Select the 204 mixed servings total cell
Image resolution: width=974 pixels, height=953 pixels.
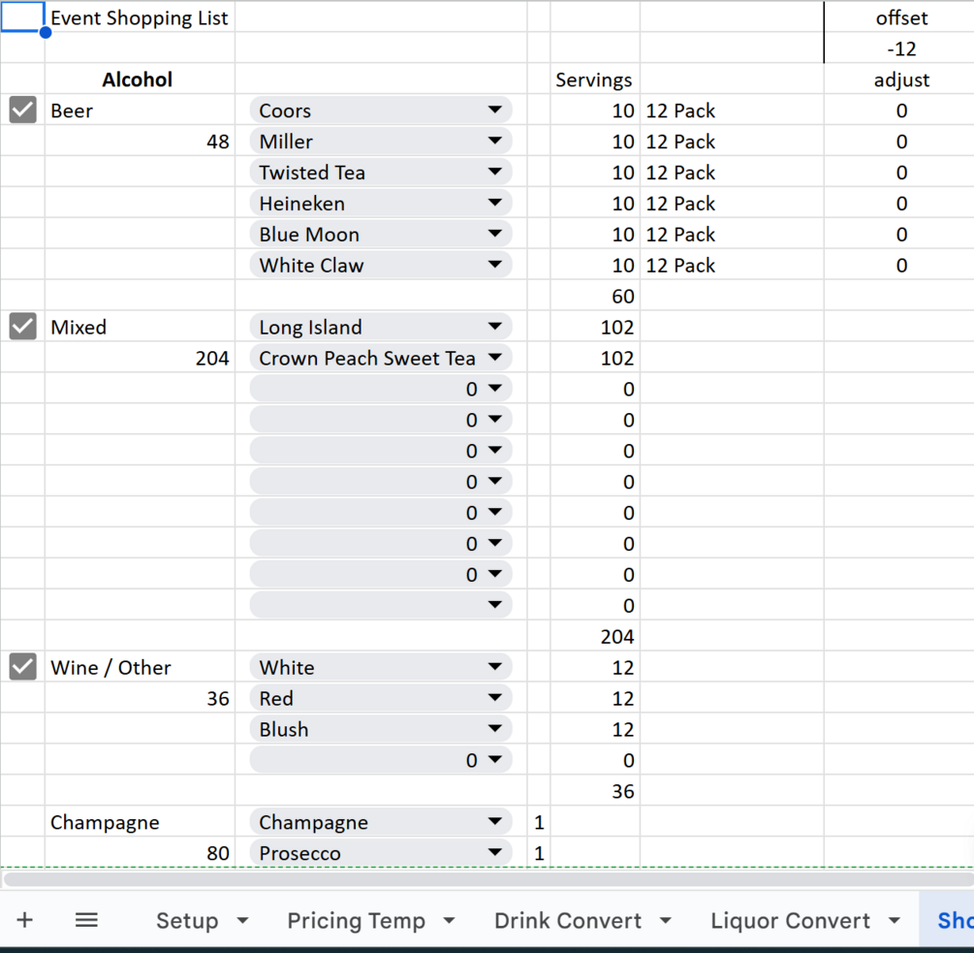coord(594,636)
